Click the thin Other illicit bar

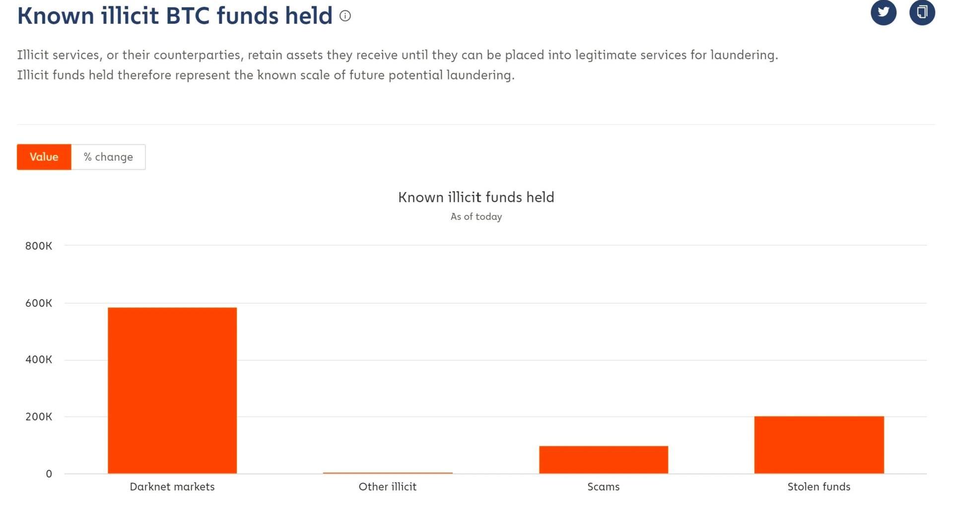click(388, 473)
